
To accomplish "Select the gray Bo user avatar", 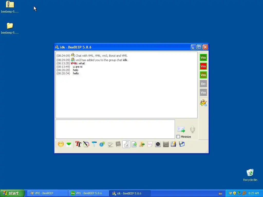I will click(x=203, y=84).
